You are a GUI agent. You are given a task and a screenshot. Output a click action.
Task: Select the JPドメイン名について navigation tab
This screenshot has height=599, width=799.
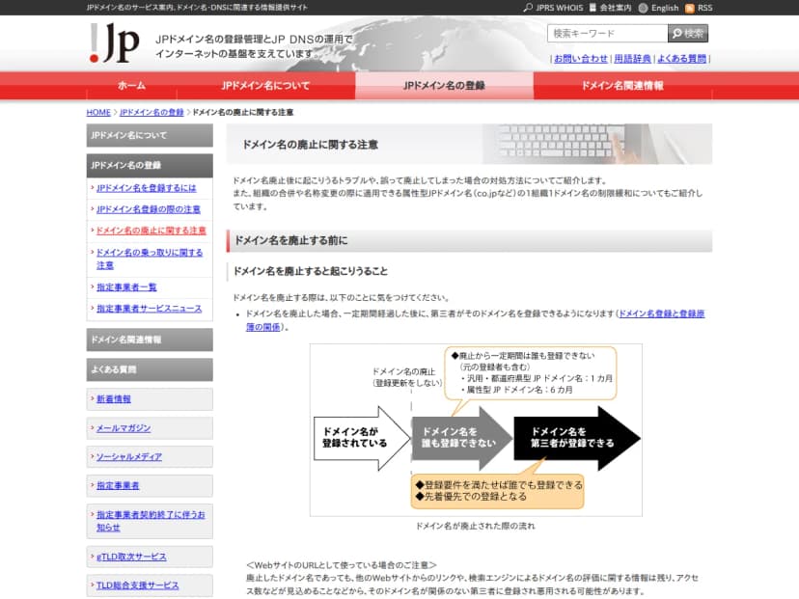pos(265,86)
